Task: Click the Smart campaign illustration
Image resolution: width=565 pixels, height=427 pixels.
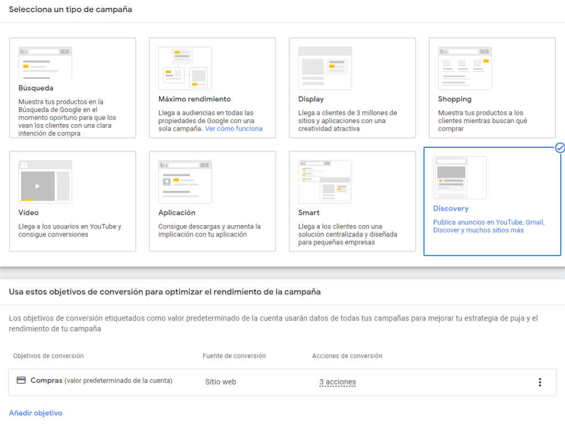Action: coord(324,182)
